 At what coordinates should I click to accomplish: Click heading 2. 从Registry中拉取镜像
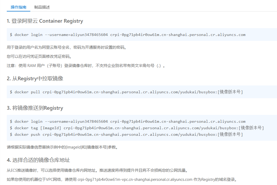(35, 78)
